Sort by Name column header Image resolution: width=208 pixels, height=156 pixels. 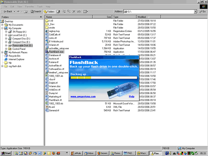[x=69, y=17]
